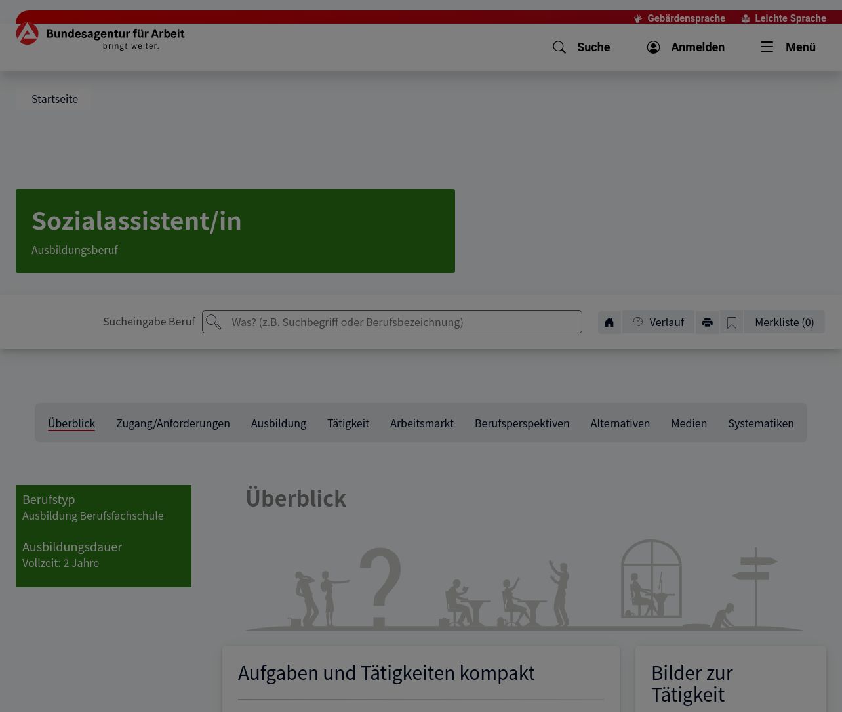The height and width of the screenshot is (712, 842).
Task: Open the Menü hamburger menu
Action: click(x=788, y=47)
